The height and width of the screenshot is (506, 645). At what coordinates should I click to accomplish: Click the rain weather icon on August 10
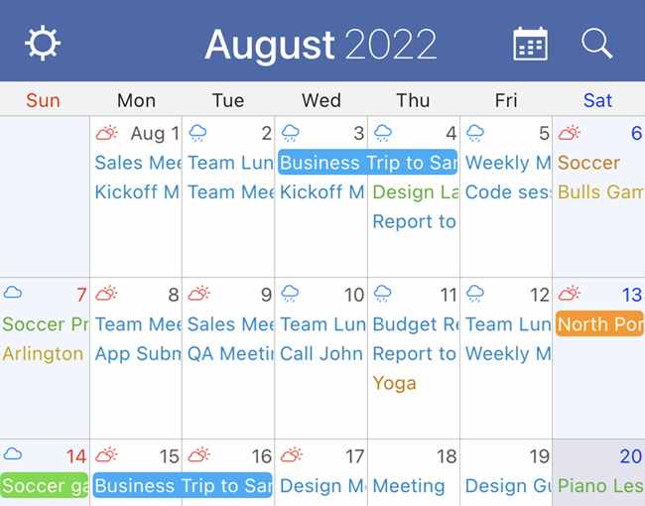tap(291, 294)
